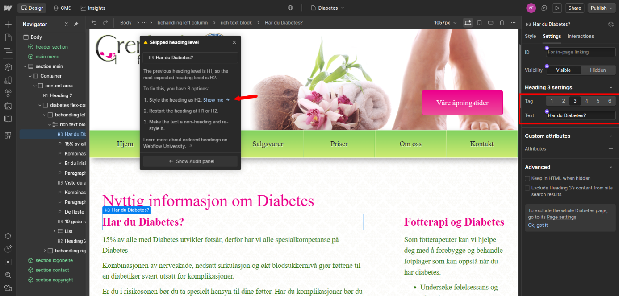Open the Variables panel
619x296 pixels.
click(x=8, y=93)
